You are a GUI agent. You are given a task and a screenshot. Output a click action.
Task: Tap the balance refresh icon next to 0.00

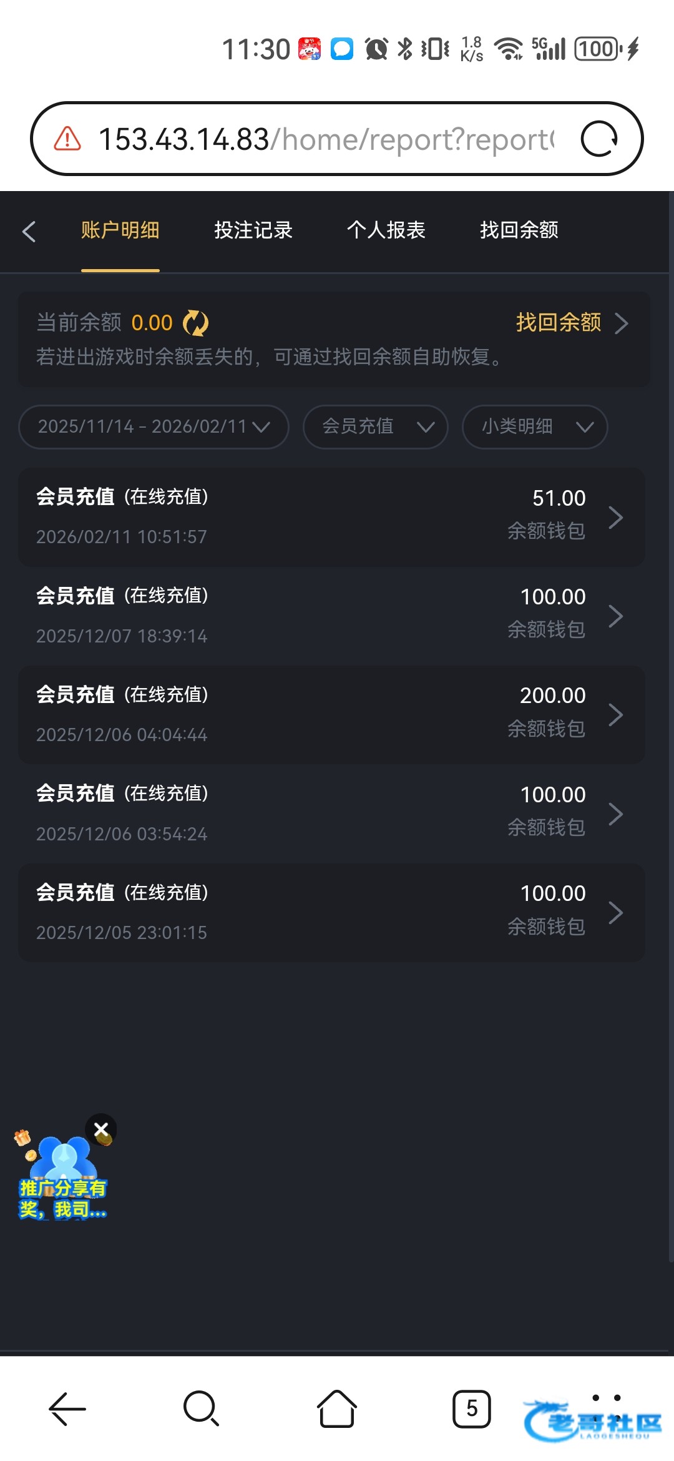(195, 323)
